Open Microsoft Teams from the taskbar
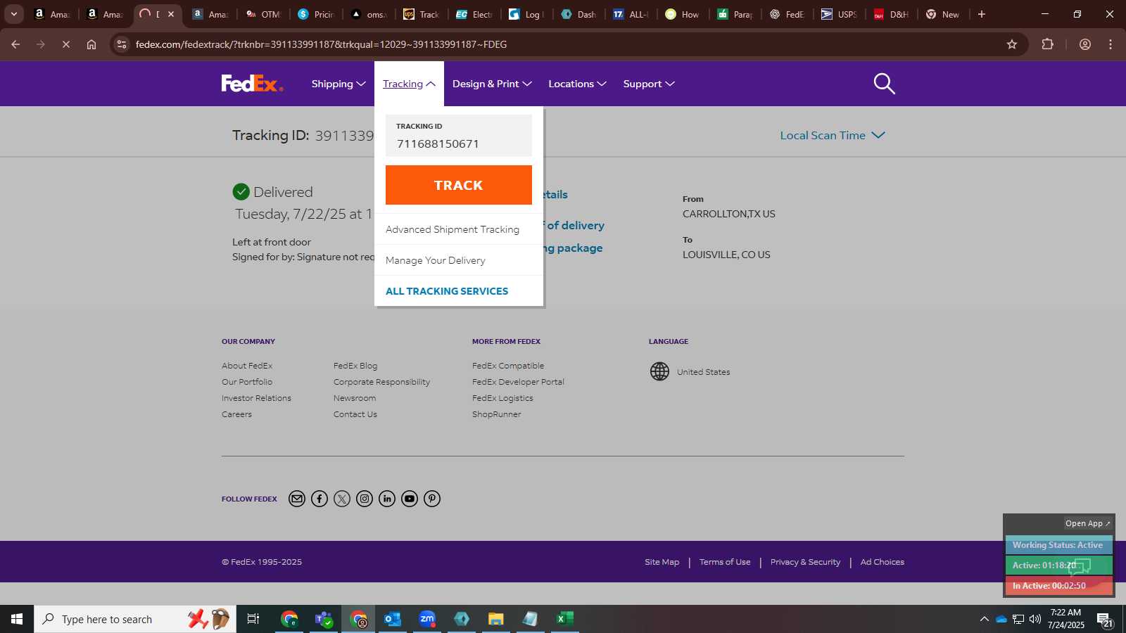The width and height of the screenshot is (1126, 633). [324, 619]
